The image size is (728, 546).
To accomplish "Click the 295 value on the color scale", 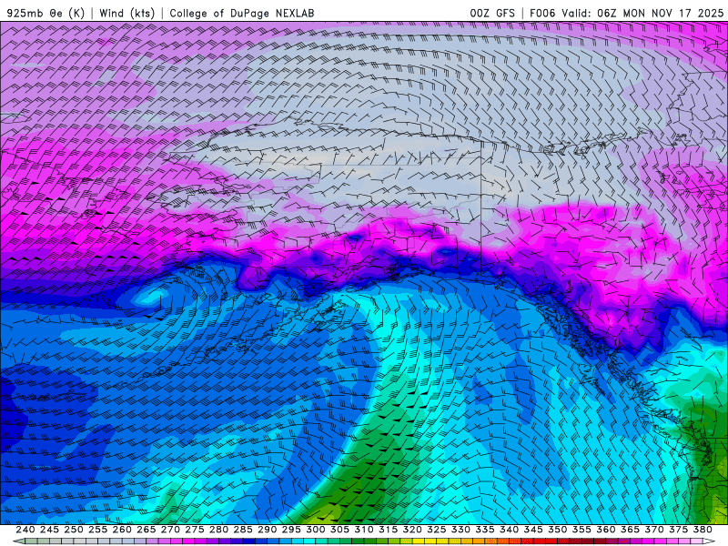I will pos(291,530).
